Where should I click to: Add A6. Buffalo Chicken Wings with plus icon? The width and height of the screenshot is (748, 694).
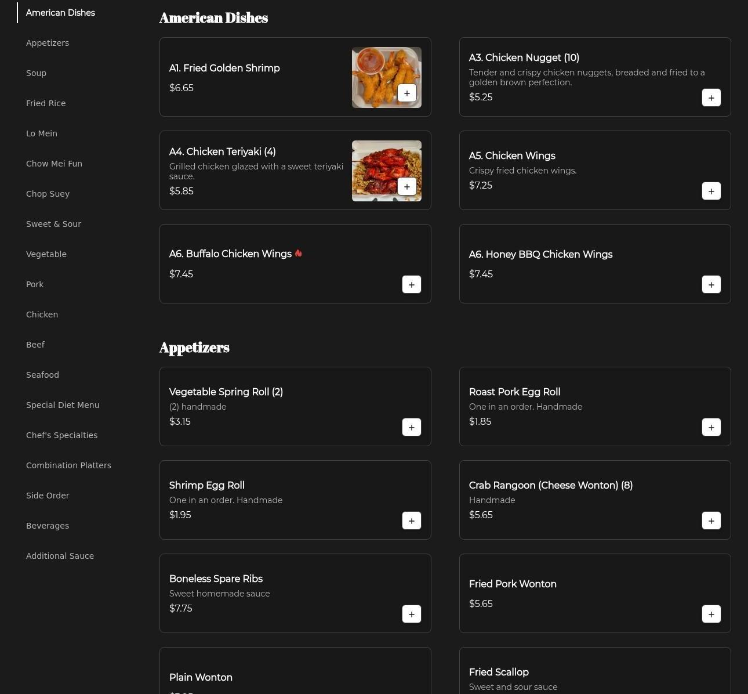[x=412, y=284]
